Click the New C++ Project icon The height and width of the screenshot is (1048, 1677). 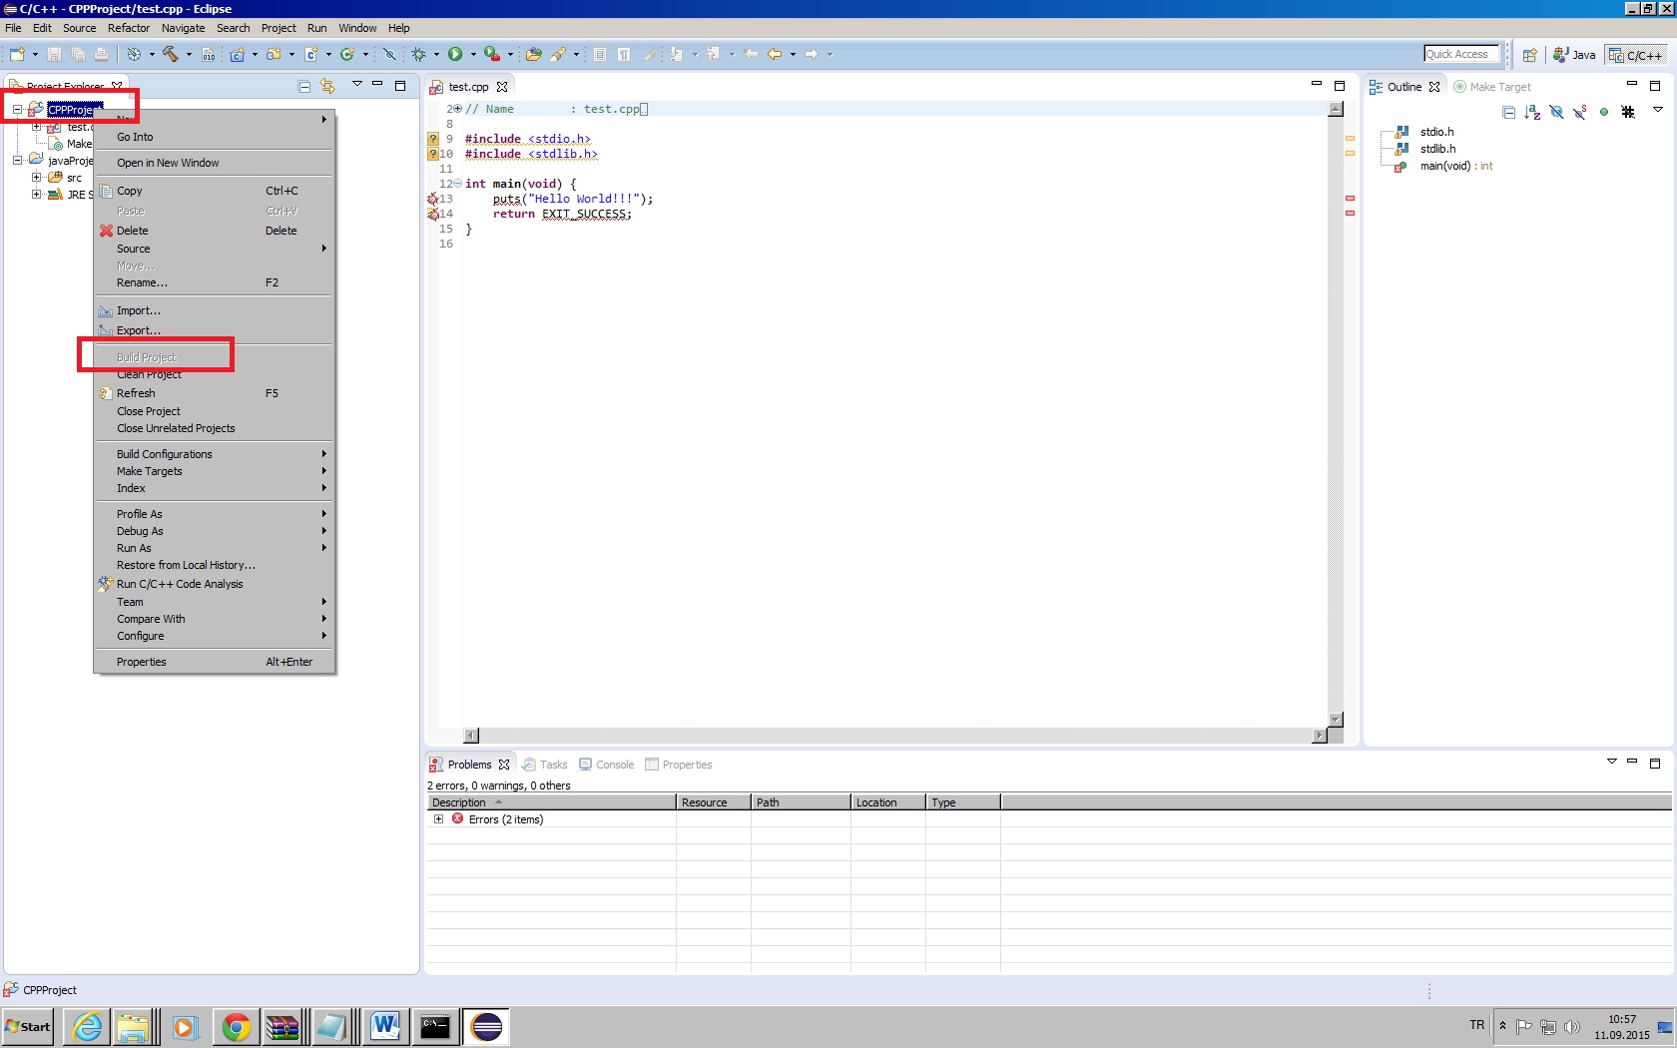point(238,54)
